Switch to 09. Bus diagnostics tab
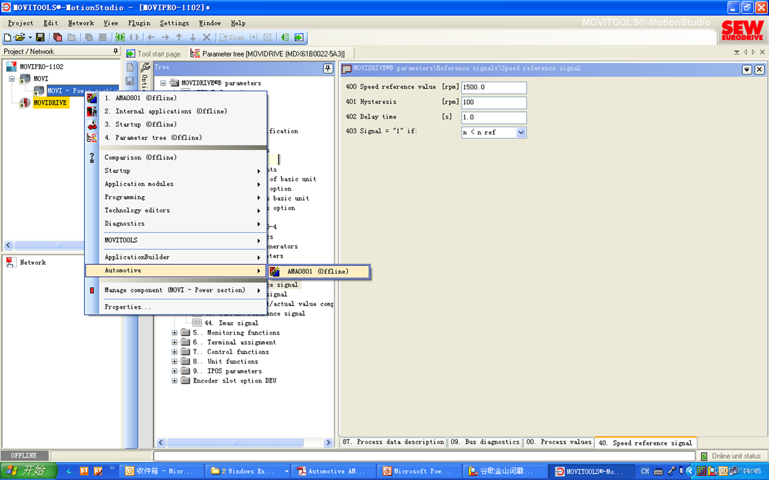 (x=485, y=442)
